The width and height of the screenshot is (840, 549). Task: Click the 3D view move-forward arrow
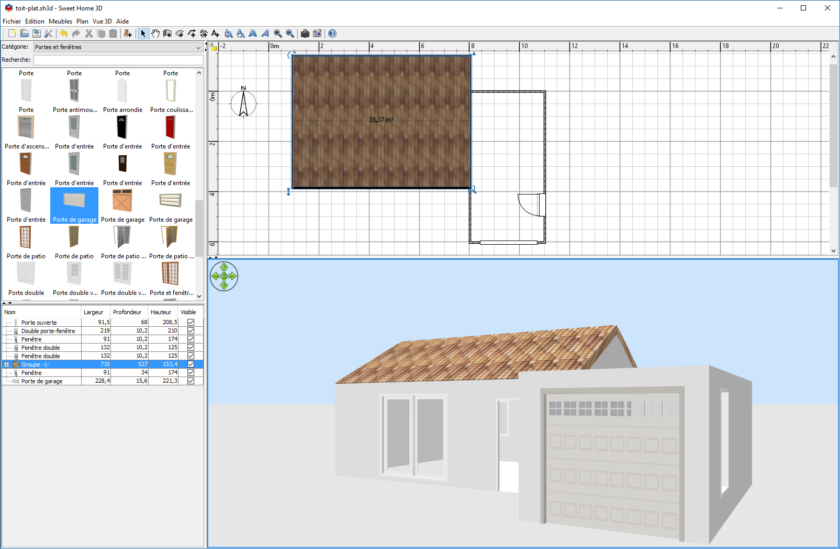224,267
